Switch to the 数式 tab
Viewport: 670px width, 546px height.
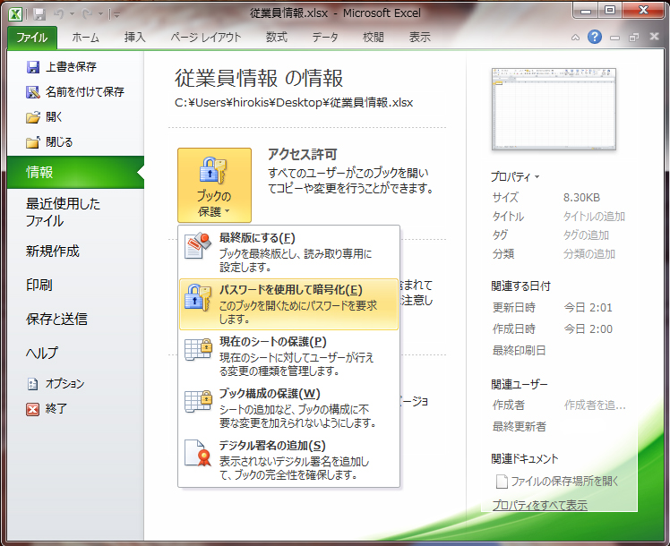[277, 38]
